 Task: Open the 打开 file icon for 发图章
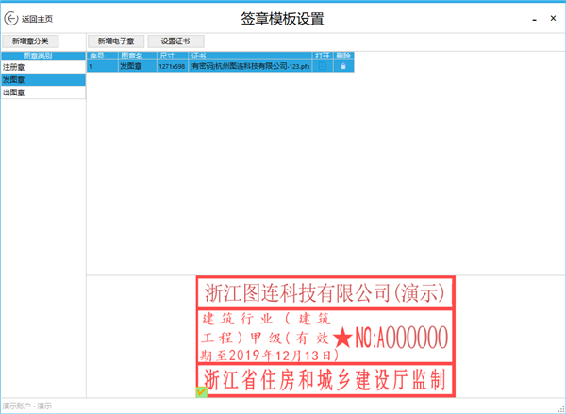[x=323, y=66]
